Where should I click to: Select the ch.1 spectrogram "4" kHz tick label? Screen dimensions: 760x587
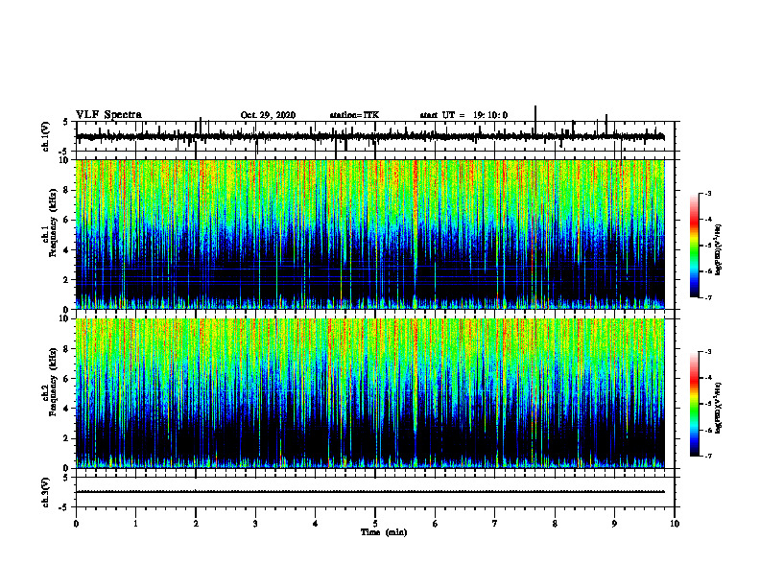tap(67, 250)
